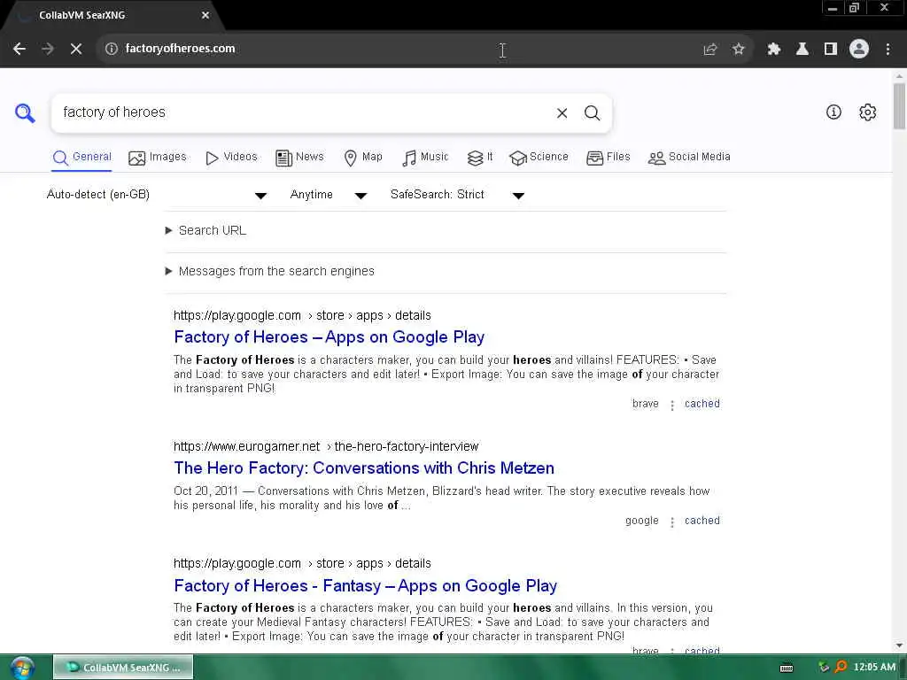Open the preferences gear icon
Screen dimensions: 907x680
(x=867, y=112)
